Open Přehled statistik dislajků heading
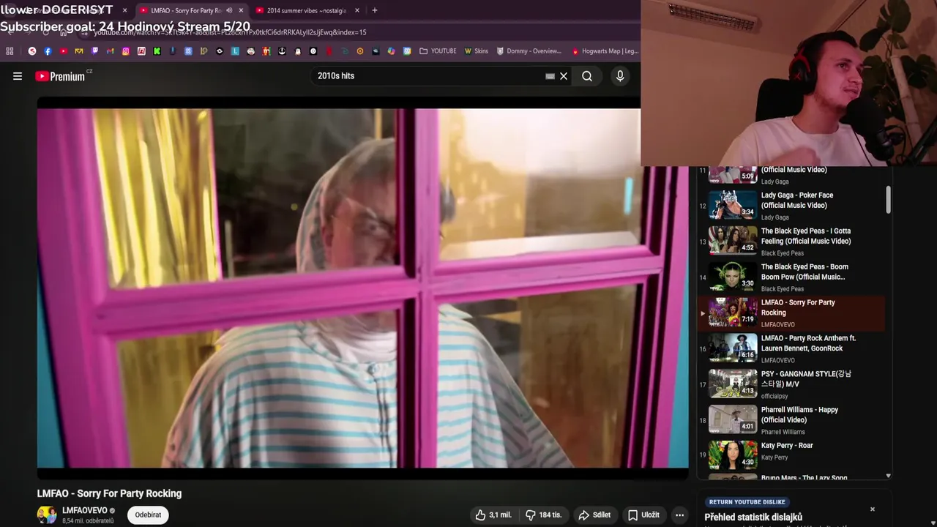Viewport: 937px width, 527px height. click(x=753, y=517)
